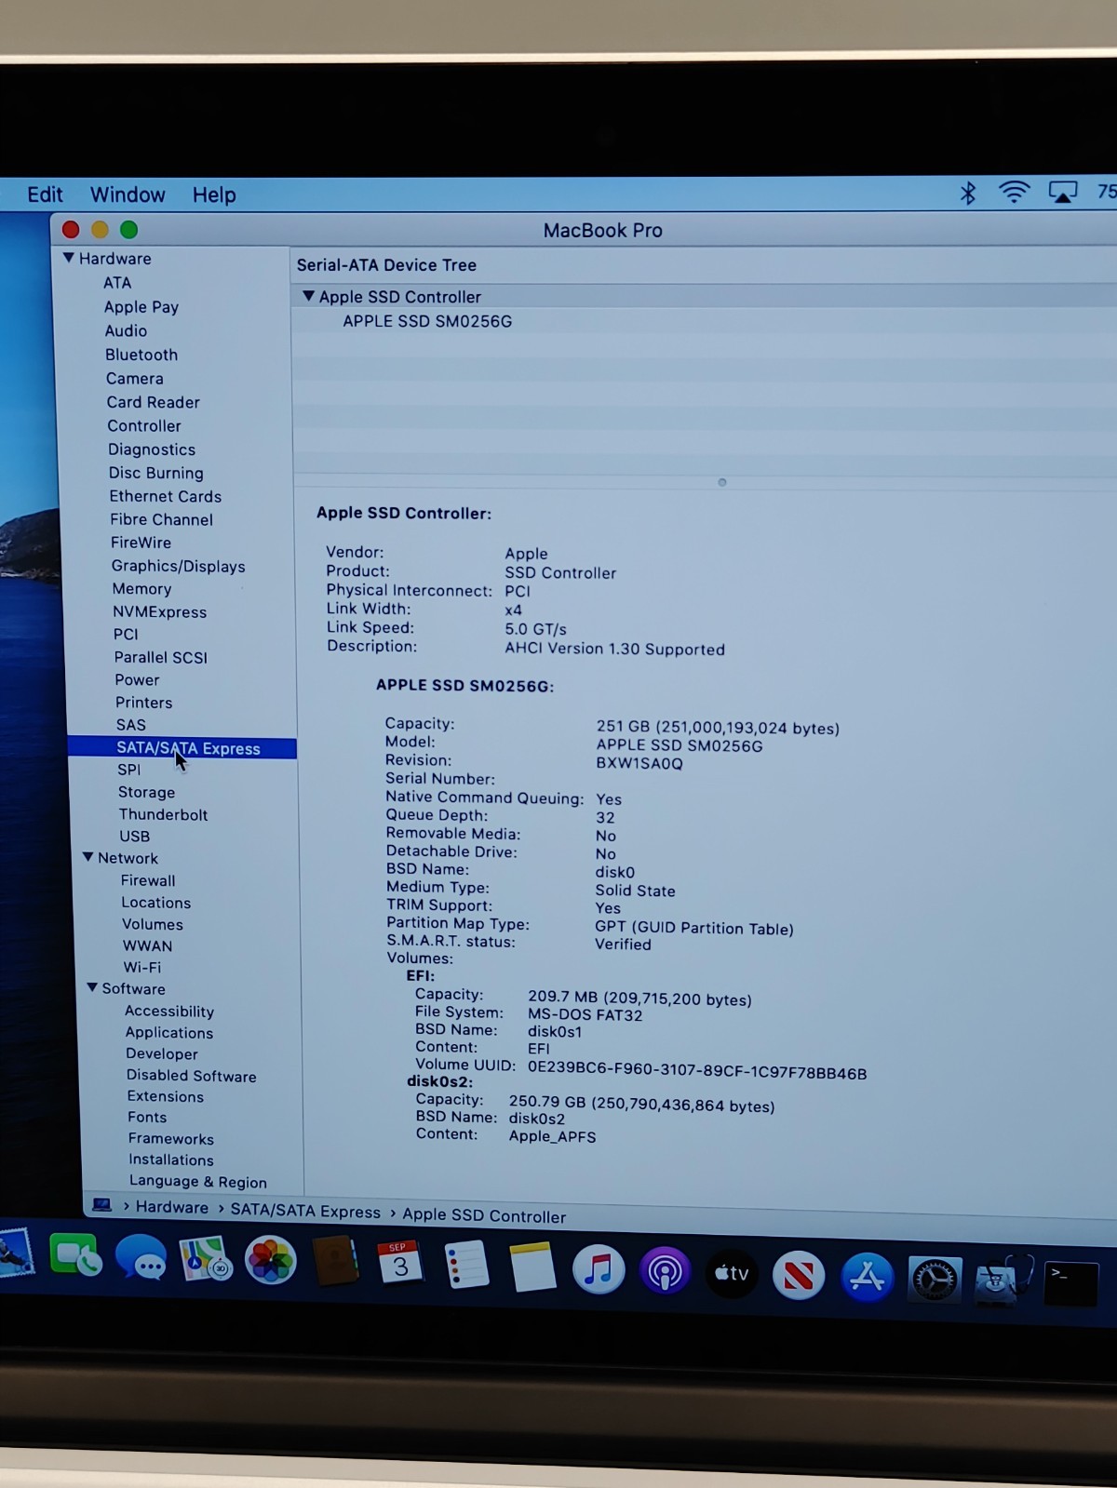Open System Preferences from the Dock

(935, 1280)
